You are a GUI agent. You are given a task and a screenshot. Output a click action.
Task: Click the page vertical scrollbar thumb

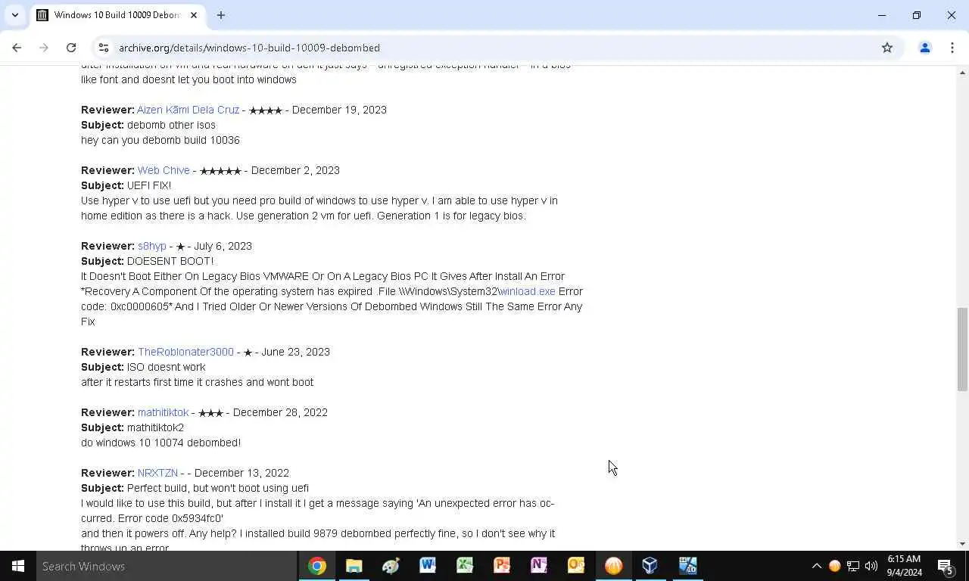point(962,349)
